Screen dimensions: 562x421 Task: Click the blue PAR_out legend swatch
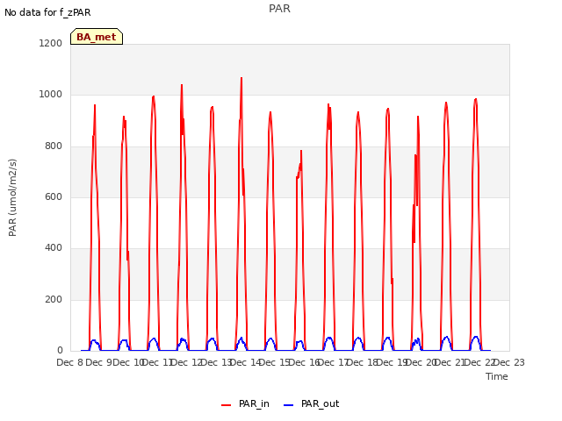(289, 405)
